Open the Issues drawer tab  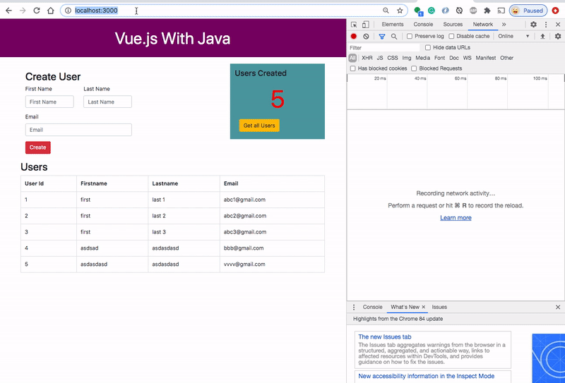[x=439, y=307]
